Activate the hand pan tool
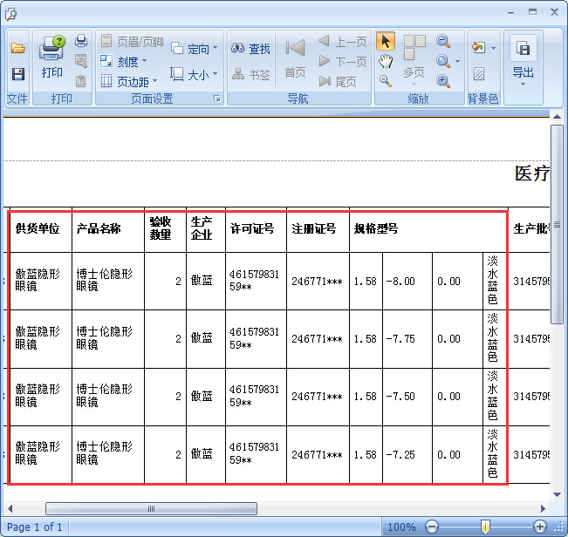Viewport: 568px width, 537px height. (x=385, y=61)
